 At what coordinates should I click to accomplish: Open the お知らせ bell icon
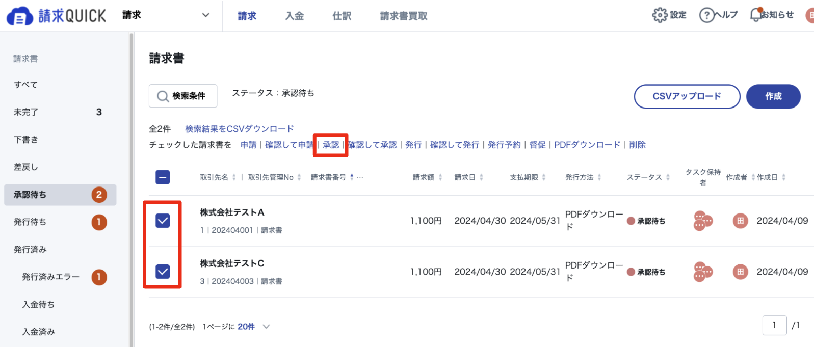pyautogui.click(x=755, y=15)
